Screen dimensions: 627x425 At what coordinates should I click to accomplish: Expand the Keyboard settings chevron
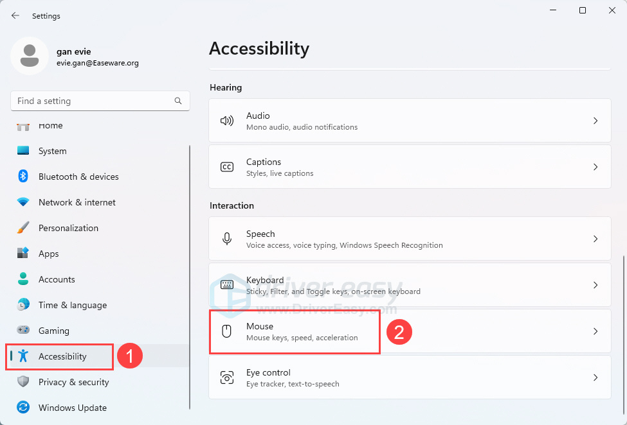tap(595, 285)
